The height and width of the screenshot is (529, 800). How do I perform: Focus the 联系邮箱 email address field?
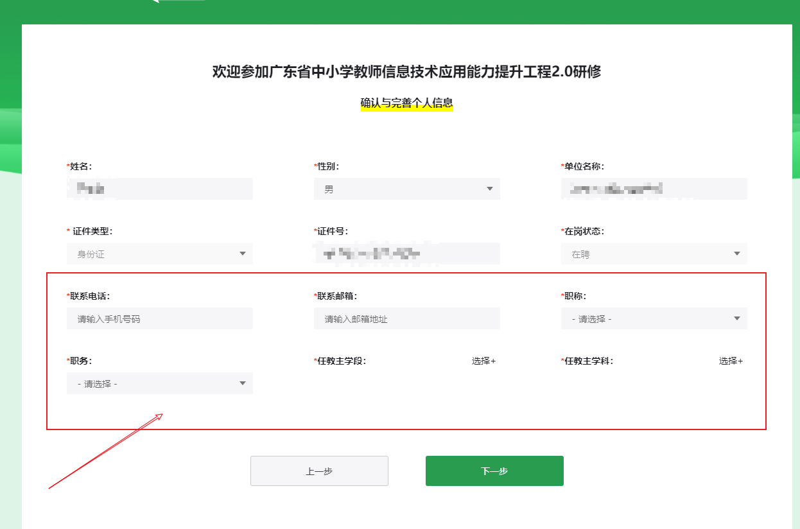coord(407,318)
